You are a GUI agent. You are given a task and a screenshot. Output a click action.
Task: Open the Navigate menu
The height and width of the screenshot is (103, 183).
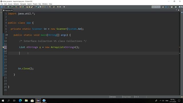tap(23, 4)
